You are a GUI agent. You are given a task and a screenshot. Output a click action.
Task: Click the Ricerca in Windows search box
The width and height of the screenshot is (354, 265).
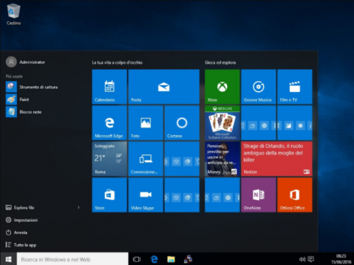(x=72, y=259)
